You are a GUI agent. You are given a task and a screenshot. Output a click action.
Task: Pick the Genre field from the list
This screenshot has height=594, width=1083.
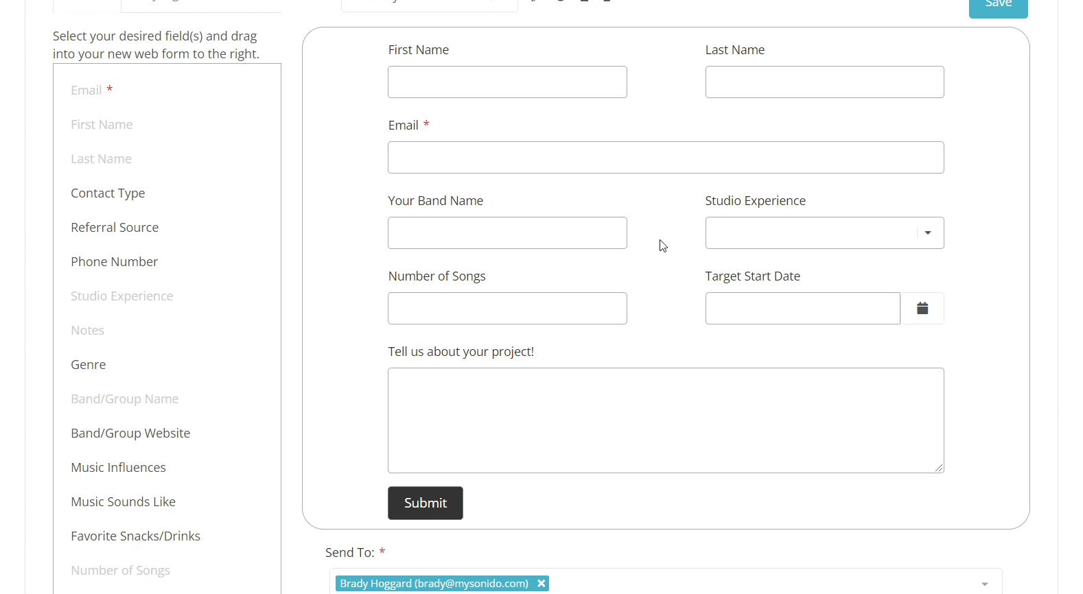pyautogui.click(x=89, y=365)
